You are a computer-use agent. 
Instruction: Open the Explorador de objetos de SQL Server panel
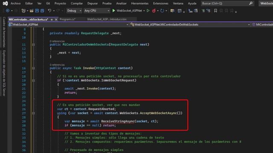[x=4, y=73]
